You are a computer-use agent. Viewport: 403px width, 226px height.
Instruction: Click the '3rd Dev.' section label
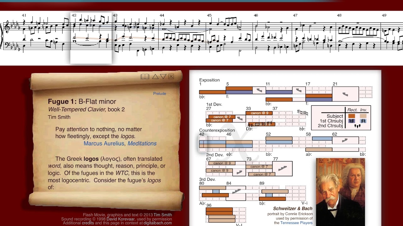pyautogui.click(x=207, y=179)
